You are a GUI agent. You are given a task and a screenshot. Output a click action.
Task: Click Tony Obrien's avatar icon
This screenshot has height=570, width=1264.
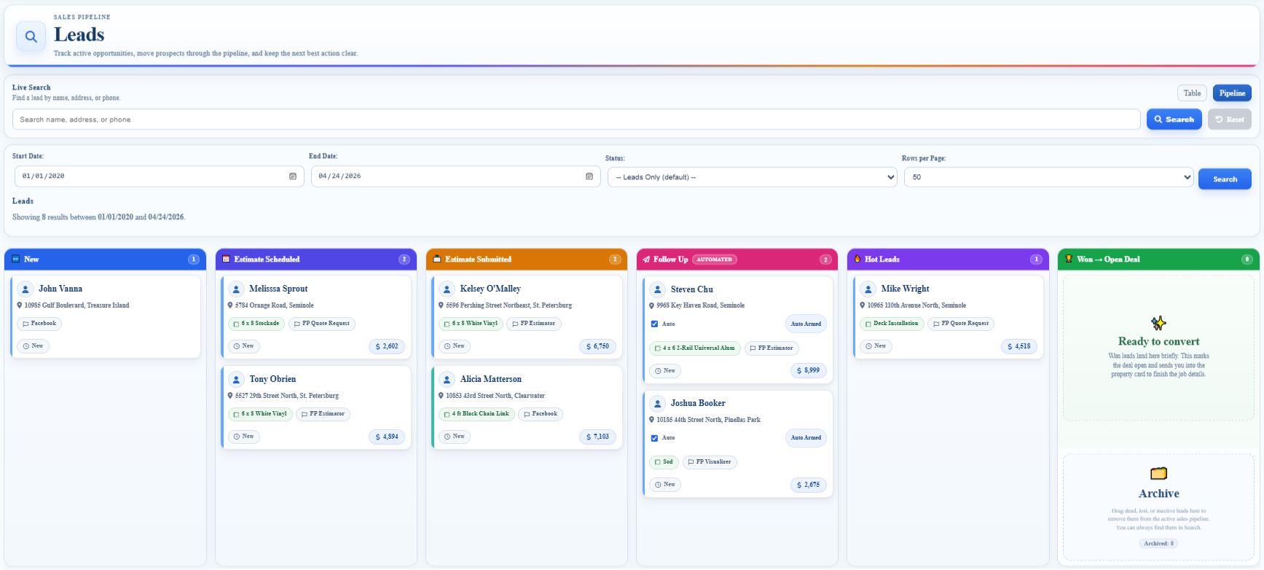236,379
